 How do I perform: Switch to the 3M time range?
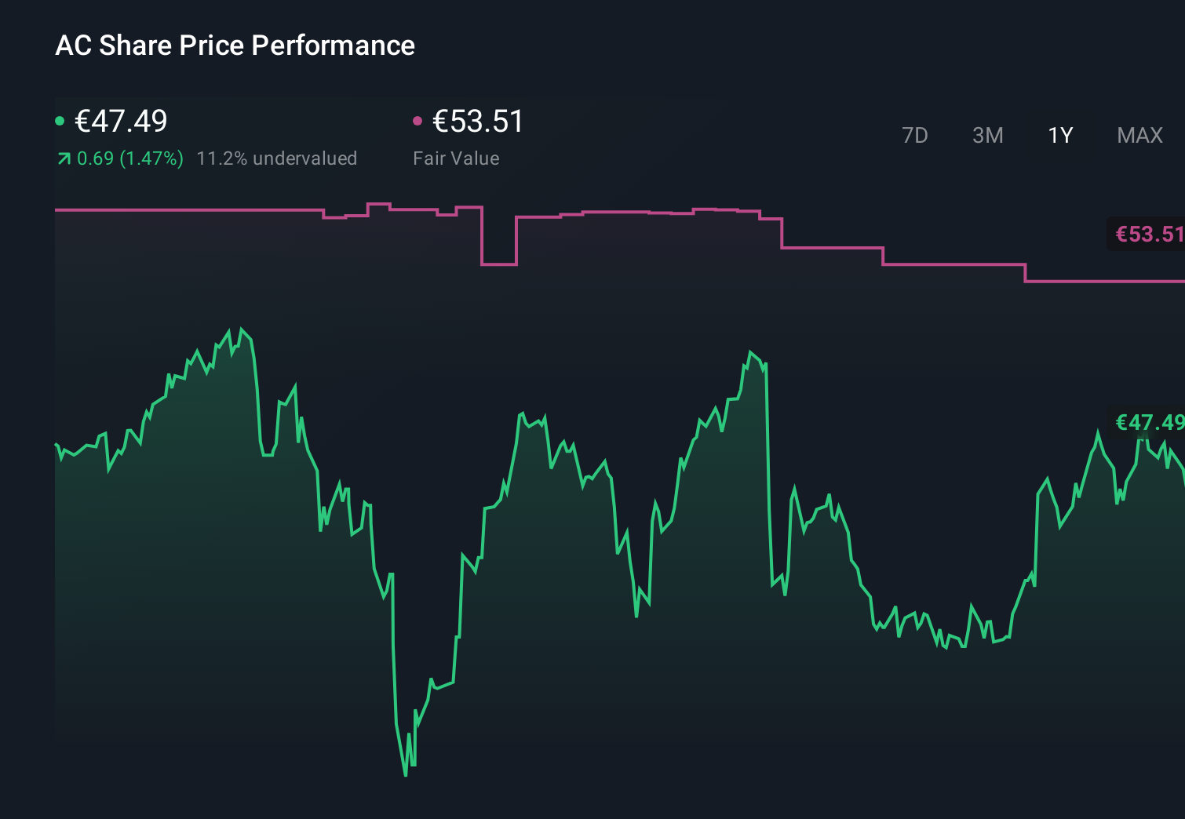click(x=987, y=135)
